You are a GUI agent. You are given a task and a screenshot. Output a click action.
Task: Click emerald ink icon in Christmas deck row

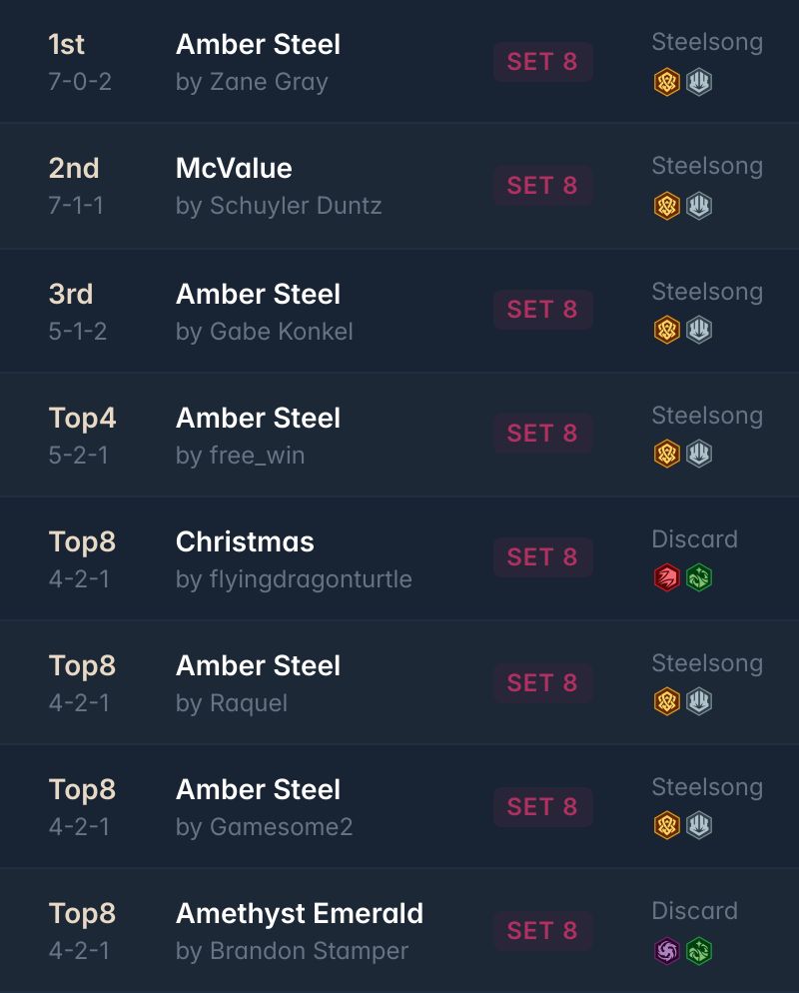click(x=699, y=577)
